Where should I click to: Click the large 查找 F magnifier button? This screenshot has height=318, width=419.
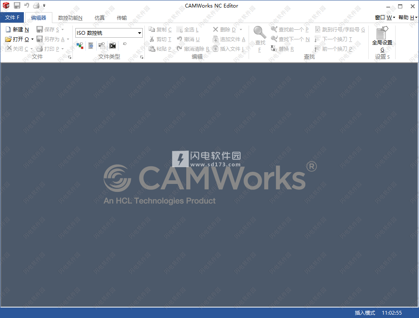[260, 39]
